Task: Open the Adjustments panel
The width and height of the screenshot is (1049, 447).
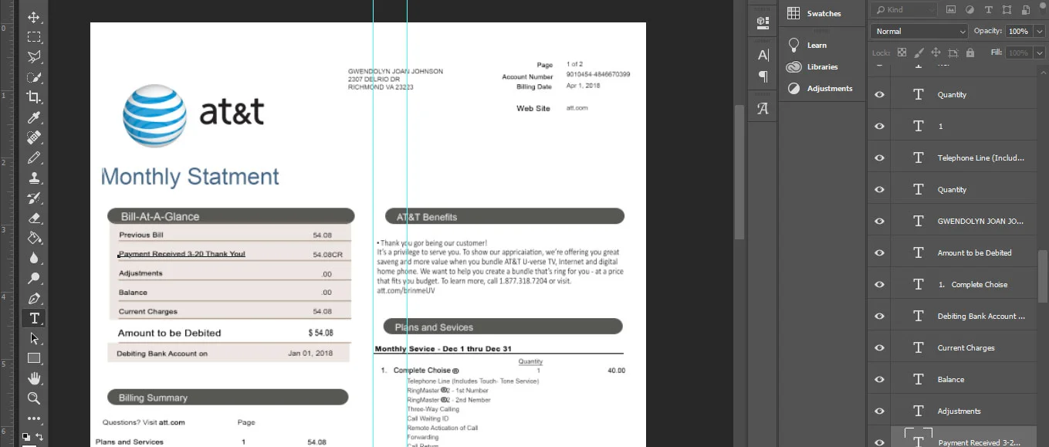Action: coord(829,88)
